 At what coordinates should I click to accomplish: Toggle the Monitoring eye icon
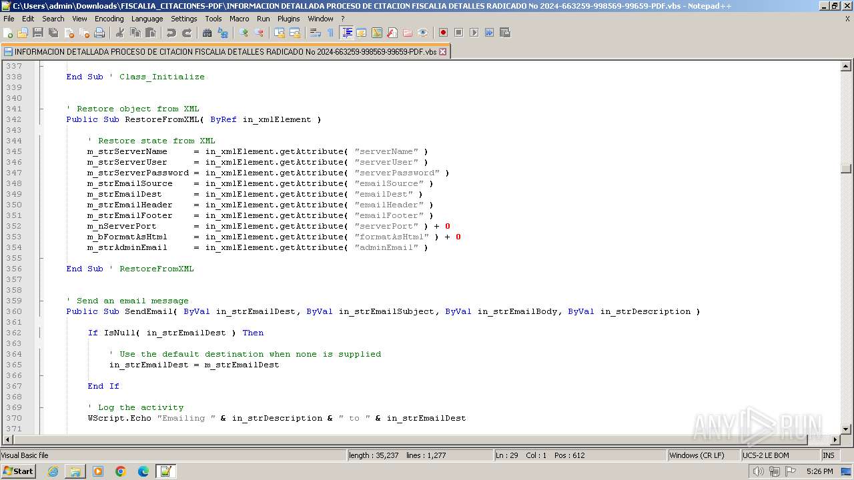click(423, 33)
